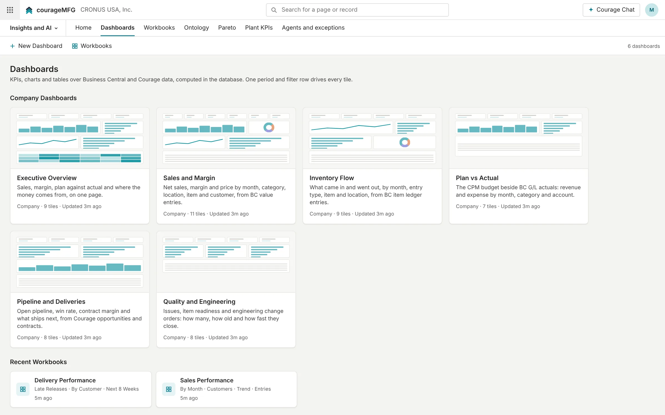This screenshot has width=665, height=415.
Task: Click the Quality and Engineering title
Action: (199, 302)
